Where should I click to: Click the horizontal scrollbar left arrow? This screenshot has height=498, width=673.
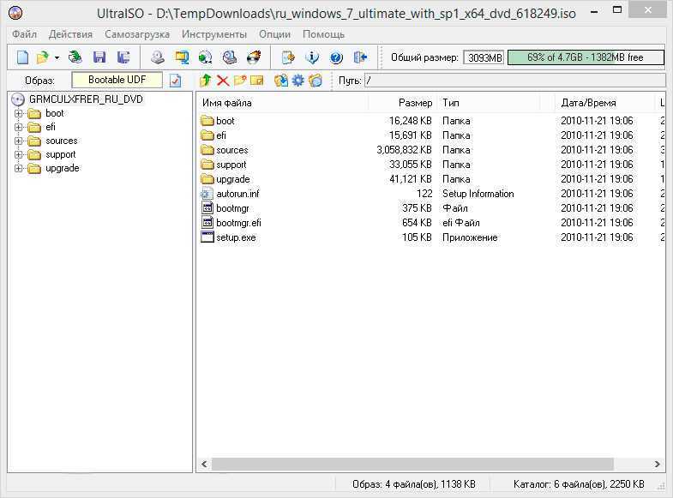(204, 464)
